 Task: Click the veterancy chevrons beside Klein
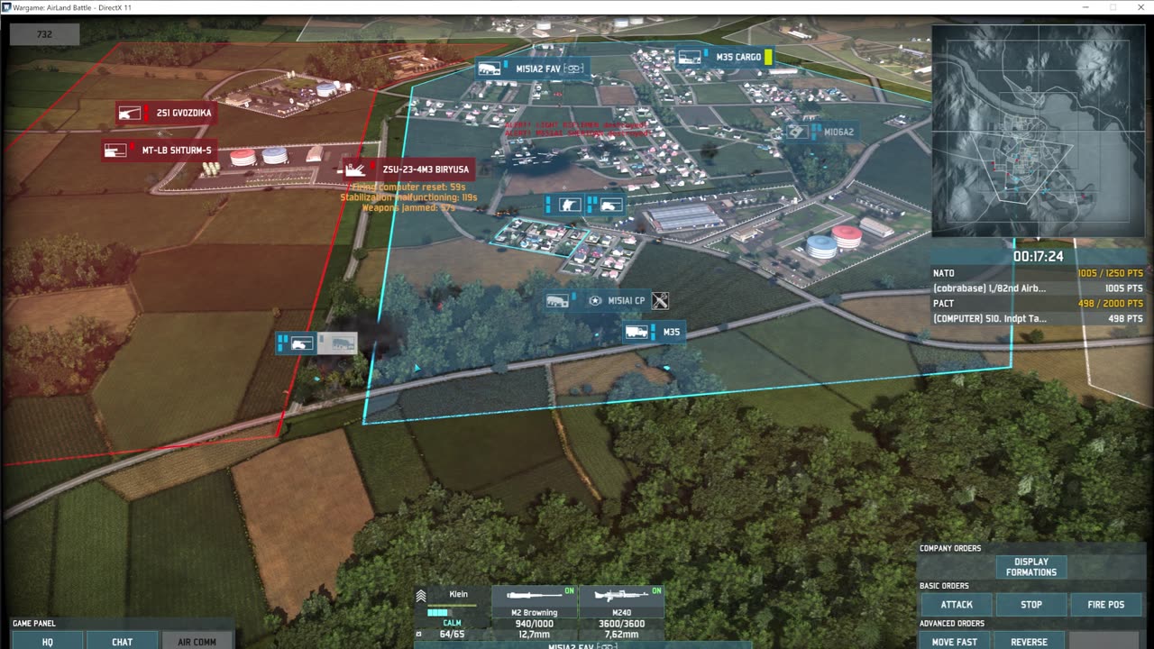click(421, 595)
